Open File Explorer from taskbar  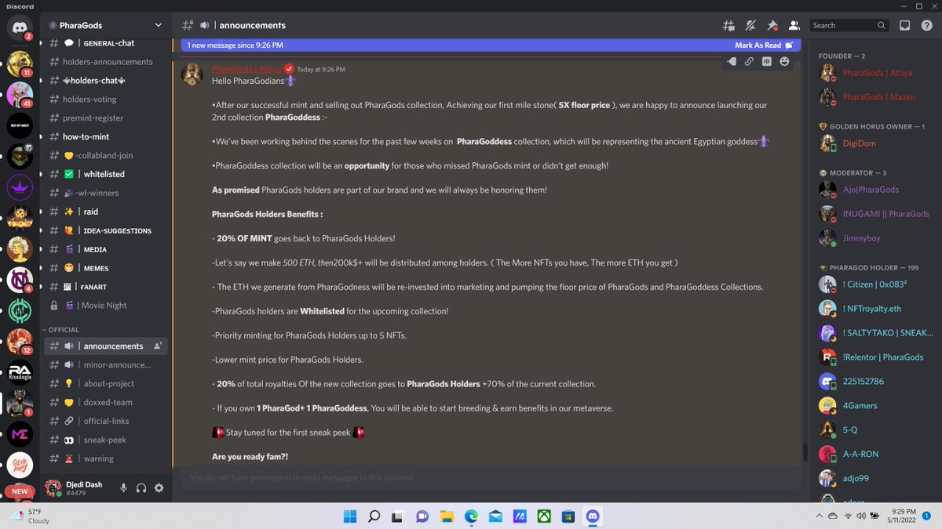pyautogui.click(x=447, y=516)
